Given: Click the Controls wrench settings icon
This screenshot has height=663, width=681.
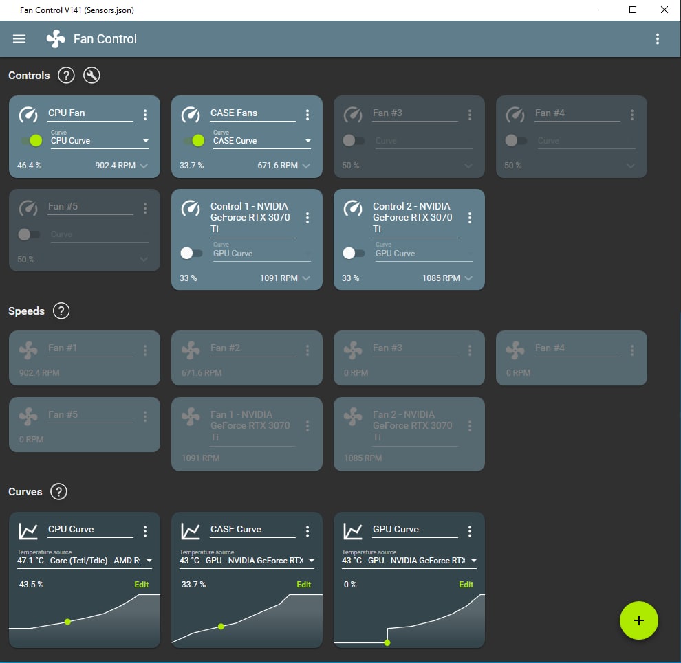Looking at the screenshot, I should point(91,76).
